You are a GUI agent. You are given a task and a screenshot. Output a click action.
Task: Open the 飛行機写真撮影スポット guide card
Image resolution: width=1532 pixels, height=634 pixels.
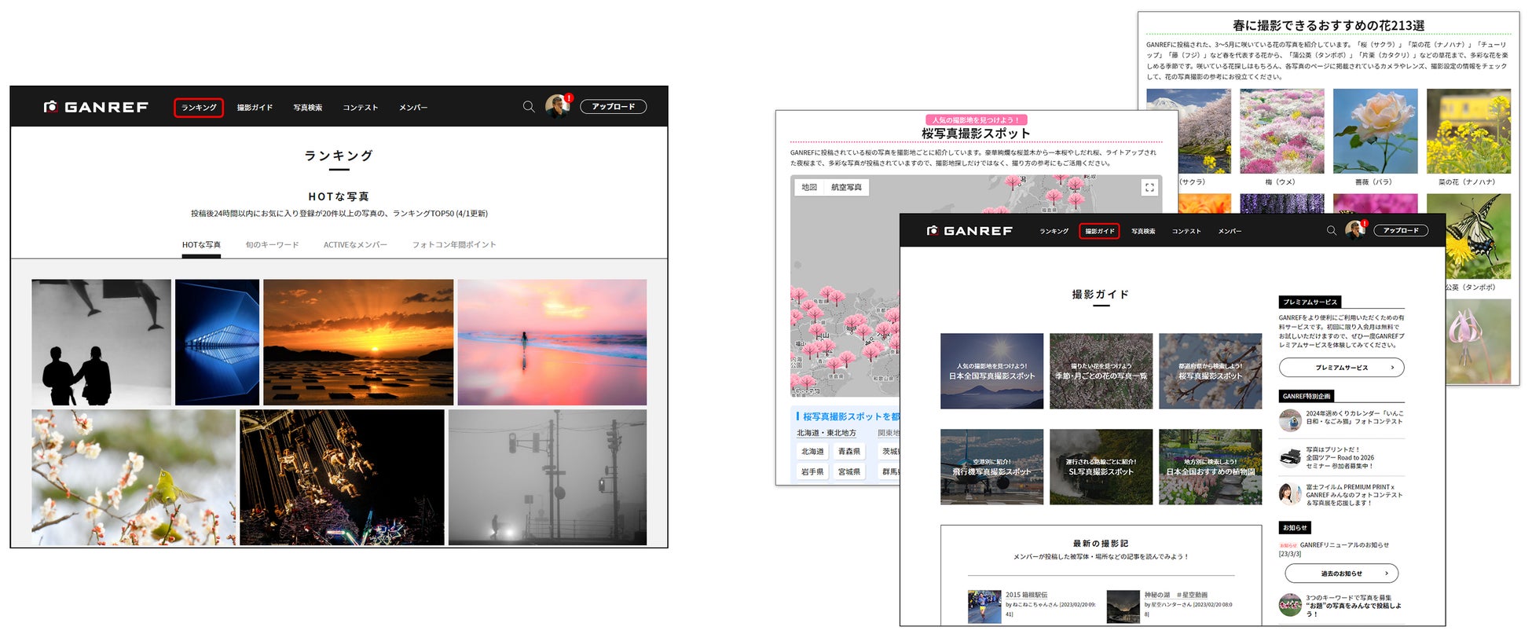[x=991, y=467]
